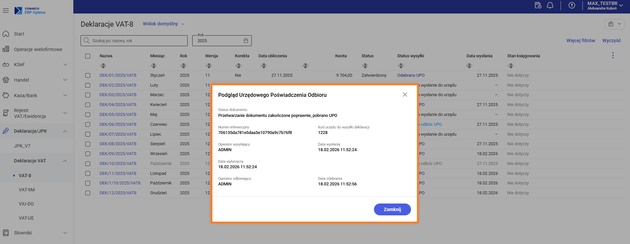Tick the checkbox for DEK/01/2025/VAT8
Image resolution: width=630 pixels, height=244 pixels.
point(88,75)
